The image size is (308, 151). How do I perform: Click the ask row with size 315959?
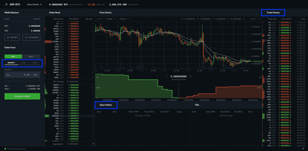pos(70,42)
